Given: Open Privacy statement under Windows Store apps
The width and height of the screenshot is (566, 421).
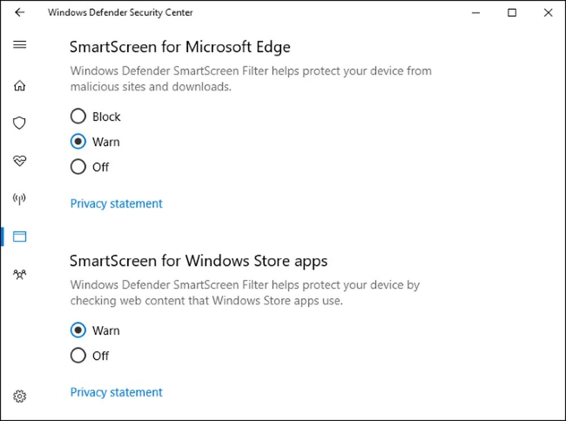Looking at the screenshot, I should click(116, 392).
